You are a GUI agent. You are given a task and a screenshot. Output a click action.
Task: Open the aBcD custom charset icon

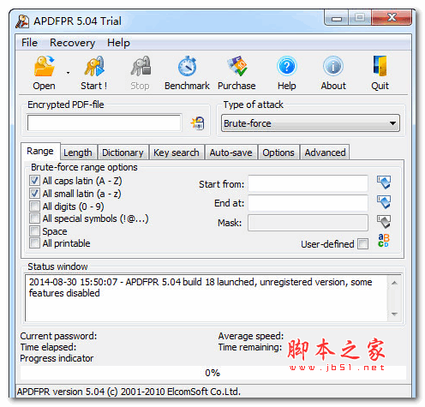coord(384,241)
